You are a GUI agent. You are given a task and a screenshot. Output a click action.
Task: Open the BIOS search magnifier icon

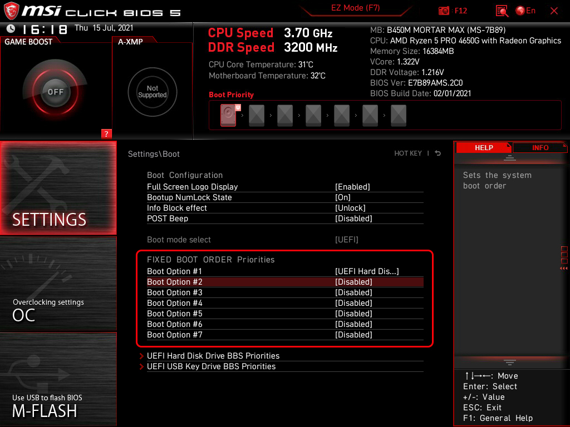click(502, 11)
